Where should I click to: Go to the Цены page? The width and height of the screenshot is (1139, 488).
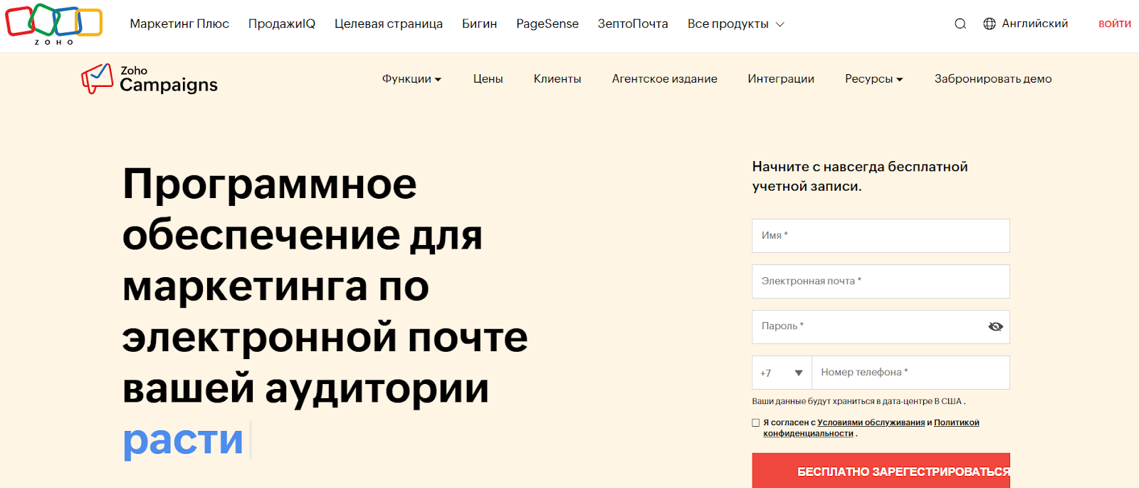(x=488, y=78)
